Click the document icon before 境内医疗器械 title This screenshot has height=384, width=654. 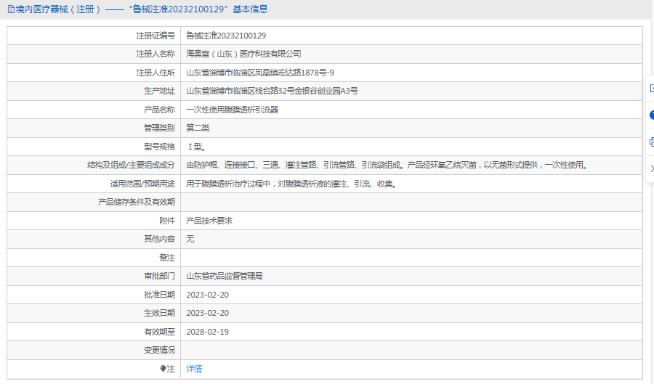point(11,9)
